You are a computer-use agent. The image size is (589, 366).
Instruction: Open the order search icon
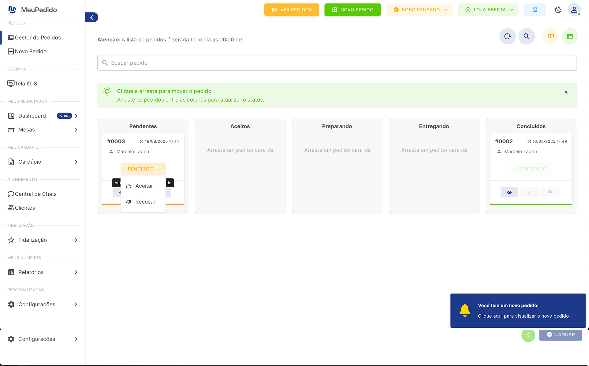(527, 36)
